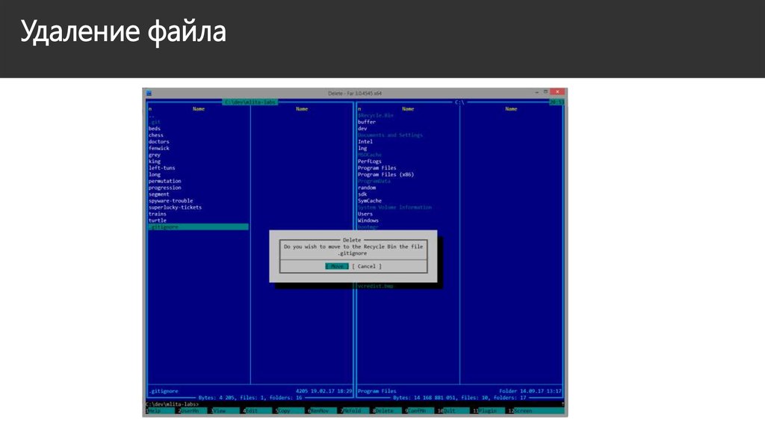765x429 pixels.
Task: Click F2 UserMn in the key bar
Action: (189, 411)
